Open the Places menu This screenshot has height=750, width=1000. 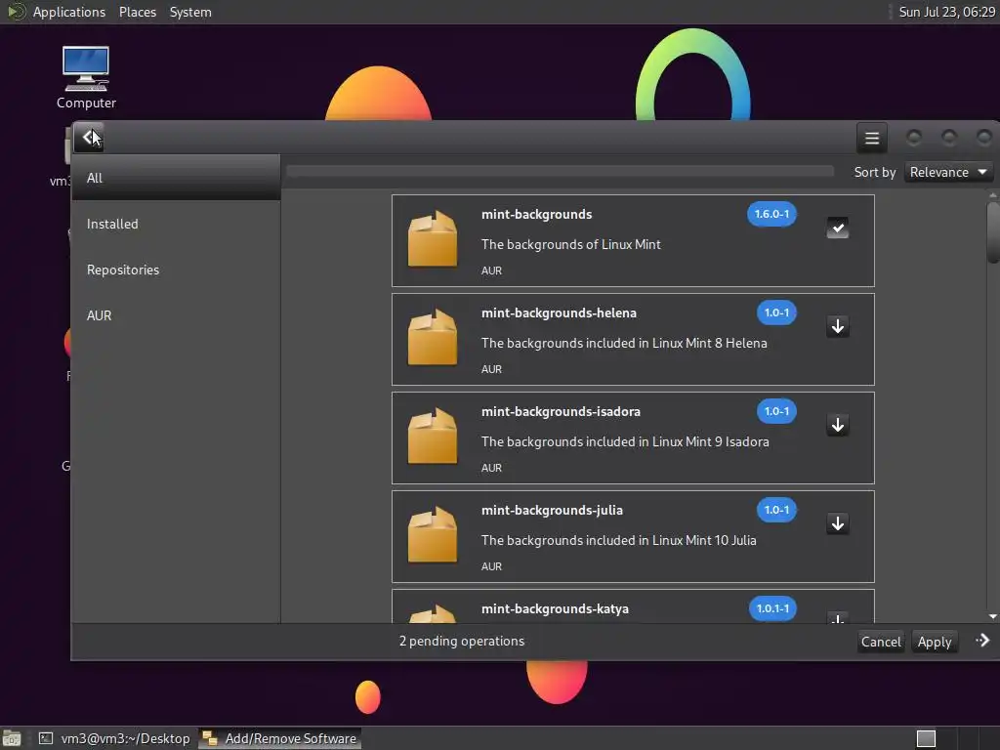[137, 12]
